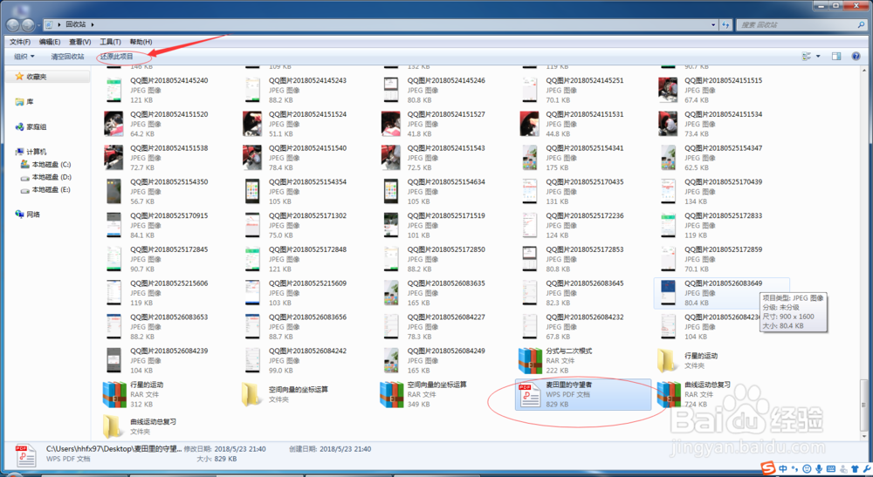Toggle 中 Chinese input mode indicator
Screen dimensions: 873x477
pos(783,469)
